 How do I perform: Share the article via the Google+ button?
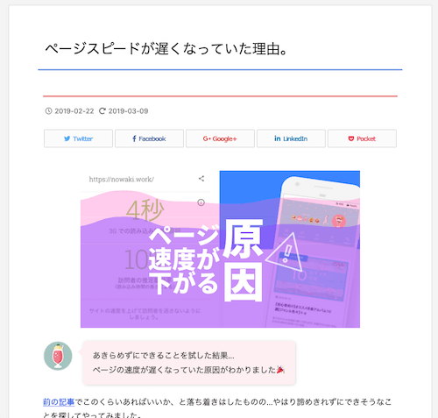[x=220, y=138]
